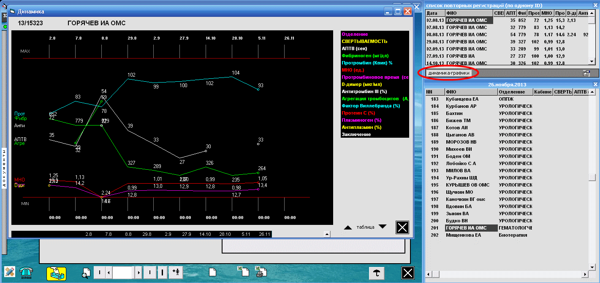Click the pencil and ruler icon

(10, 272)
